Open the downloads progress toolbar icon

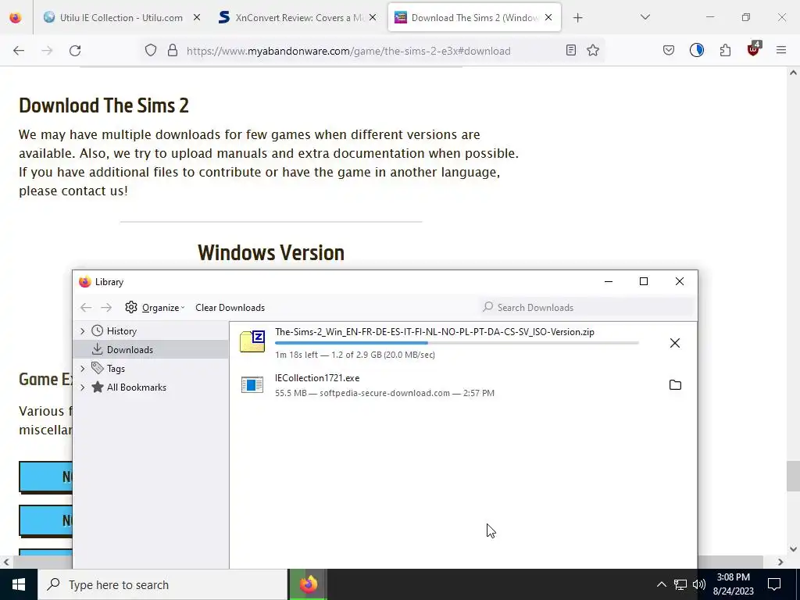(697, 51)
